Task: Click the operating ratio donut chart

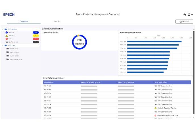Action: [79, 42]
